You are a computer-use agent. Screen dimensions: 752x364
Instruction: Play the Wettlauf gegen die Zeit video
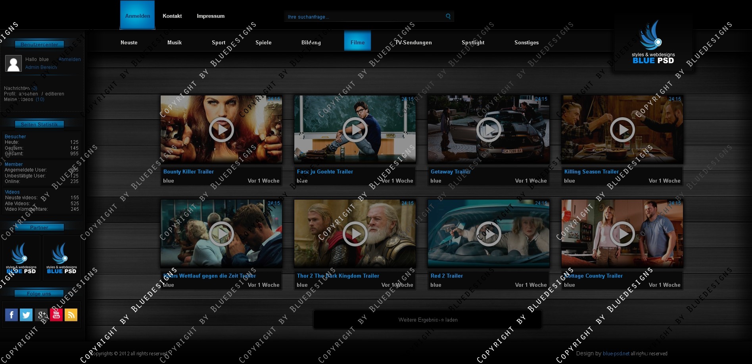tap(221, 234)
